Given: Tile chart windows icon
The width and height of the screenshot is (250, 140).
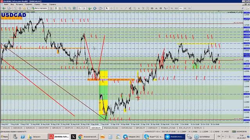Looking at the screenshot, I should (x=74, y=8).
